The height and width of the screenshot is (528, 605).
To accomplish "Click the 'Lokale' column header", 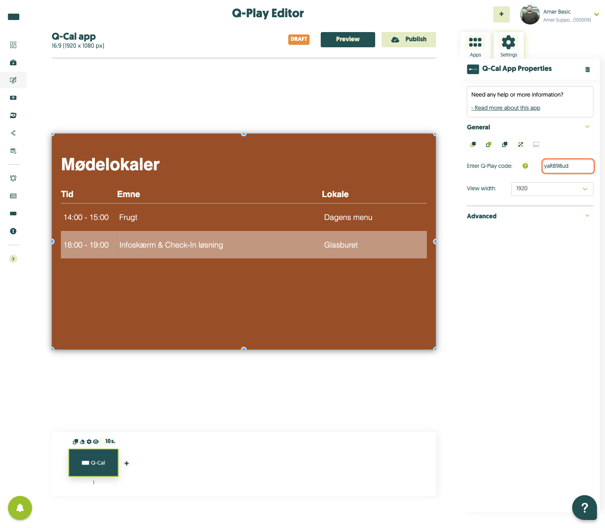I will pyautogui.click(x=335, y=194).
